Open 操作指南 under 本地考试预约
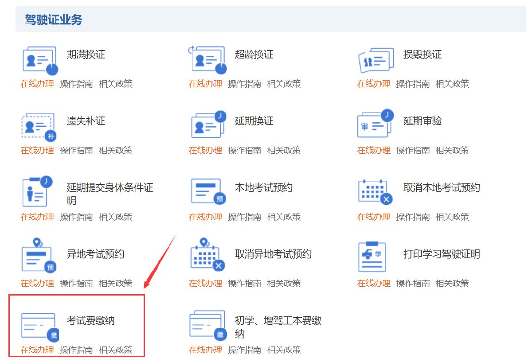This screenshot has height=362, width=532. (x=244, y=217)
